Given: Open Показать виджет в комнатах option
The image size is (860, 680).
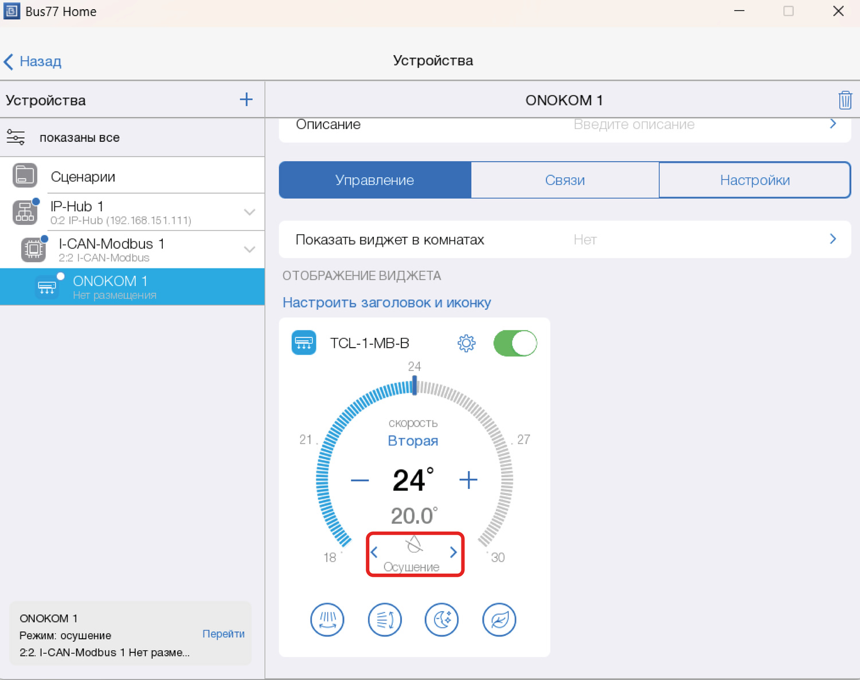Looking at the screenshot, I should tap(564, 240).
